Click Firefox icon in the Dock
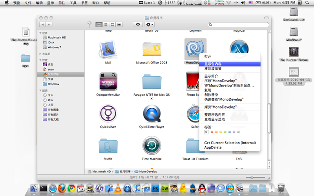The width and height of the screenshot is (314, 196). point(62,189)
